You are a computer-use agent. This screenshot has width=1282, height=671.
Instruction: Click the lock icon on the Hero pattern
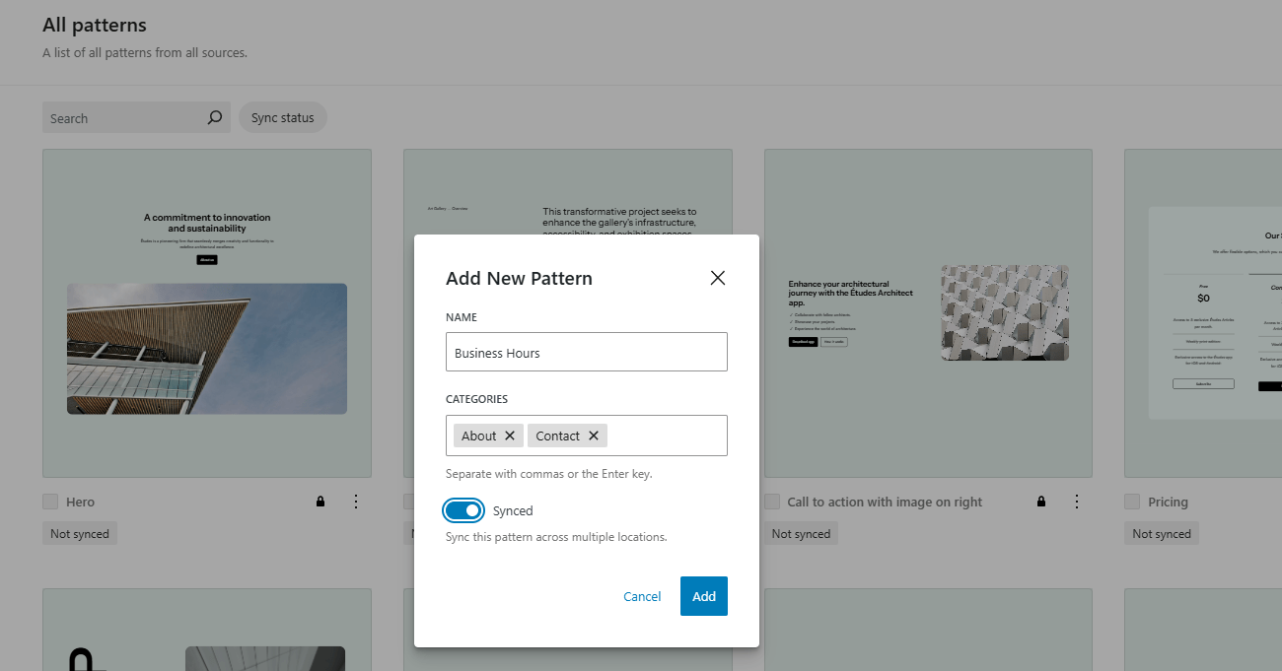pos(320,502)
